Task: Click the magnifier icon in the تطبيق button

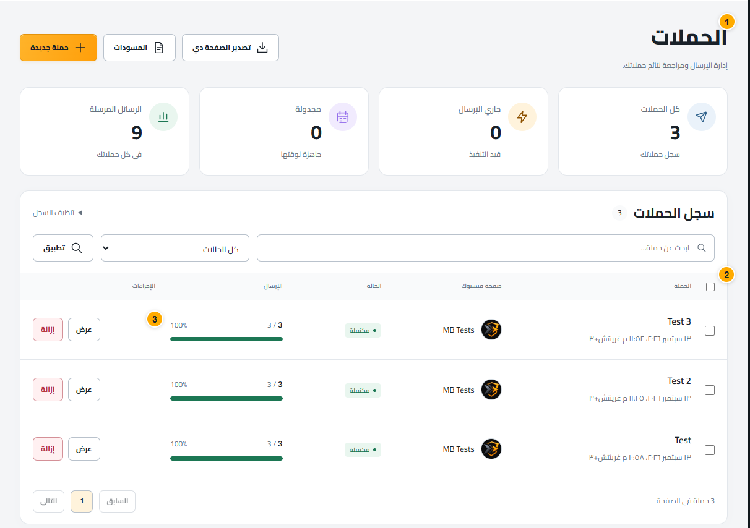Action: 77,248
